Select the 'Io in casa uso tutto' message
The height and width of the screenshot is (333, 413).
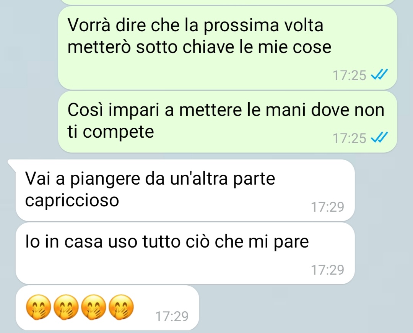coord(185,253)
